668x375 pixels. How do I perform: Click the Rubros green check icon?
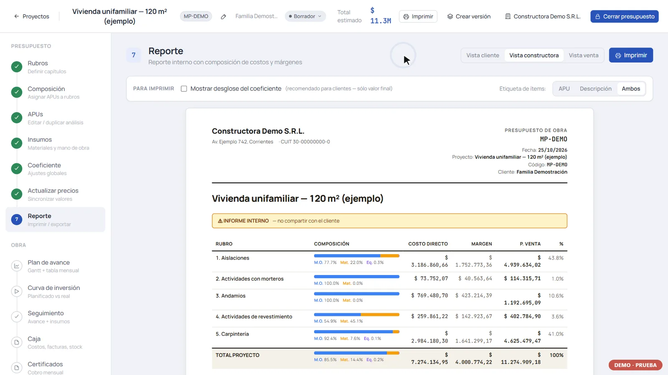pos(17,67)
